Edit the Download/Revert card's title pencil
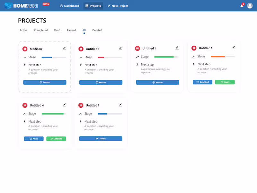This screenshot has height=193, width=257. tap(234, 48)
